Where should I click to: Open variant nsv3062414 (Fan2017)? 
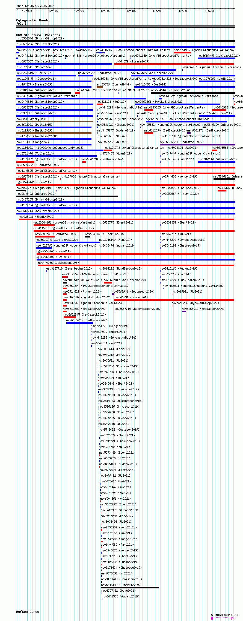[x=114, y=349]
